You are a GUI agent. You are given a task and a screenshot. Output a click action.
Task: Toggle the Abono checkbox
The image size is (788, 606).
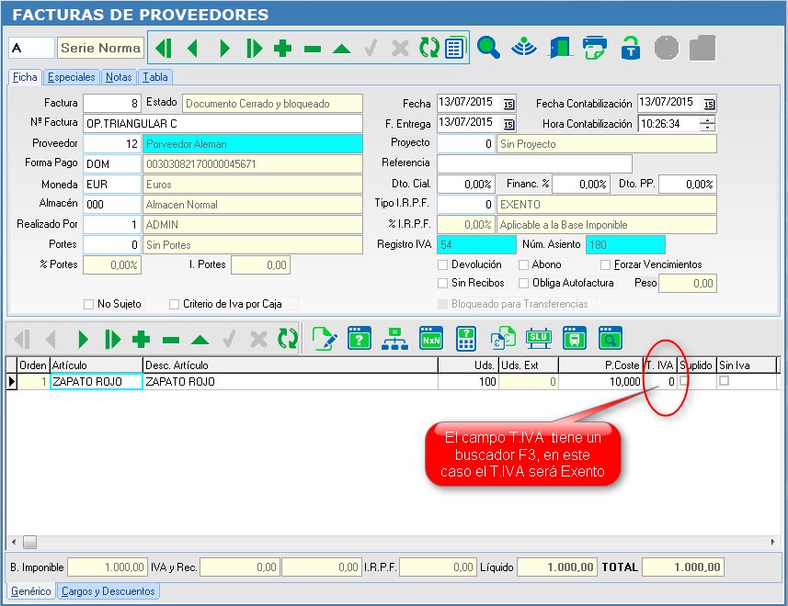[524, 264]
